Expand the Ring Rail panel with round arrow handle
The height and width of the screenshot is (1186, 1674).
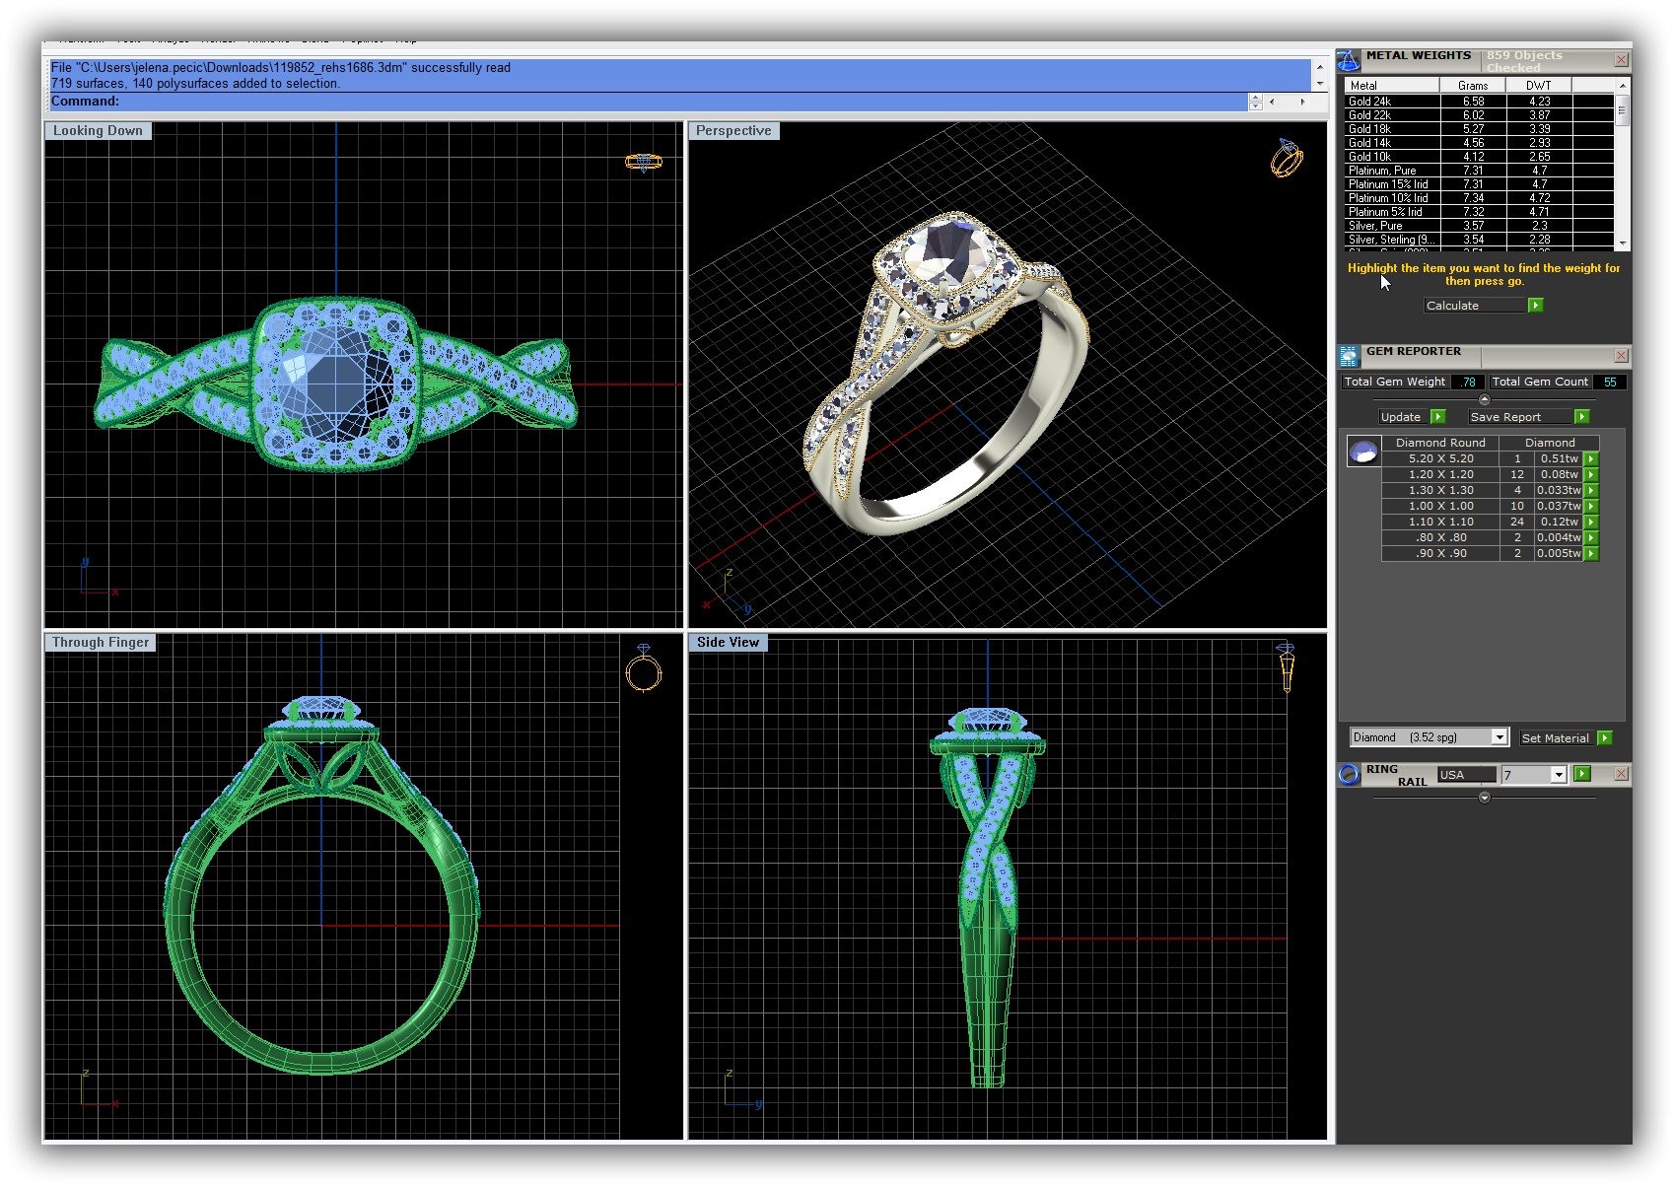pos(1485,798)
